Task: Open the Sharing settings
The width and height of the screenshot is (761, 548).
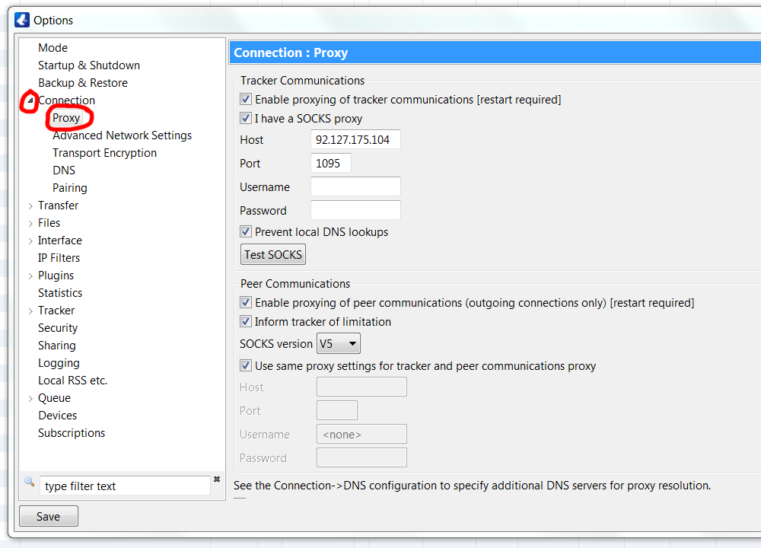Action: [57, 346]
